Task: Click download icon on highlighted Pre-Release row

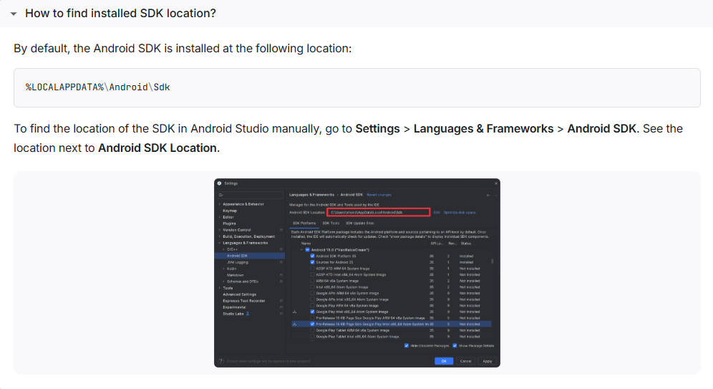Action: click(295, 324)
